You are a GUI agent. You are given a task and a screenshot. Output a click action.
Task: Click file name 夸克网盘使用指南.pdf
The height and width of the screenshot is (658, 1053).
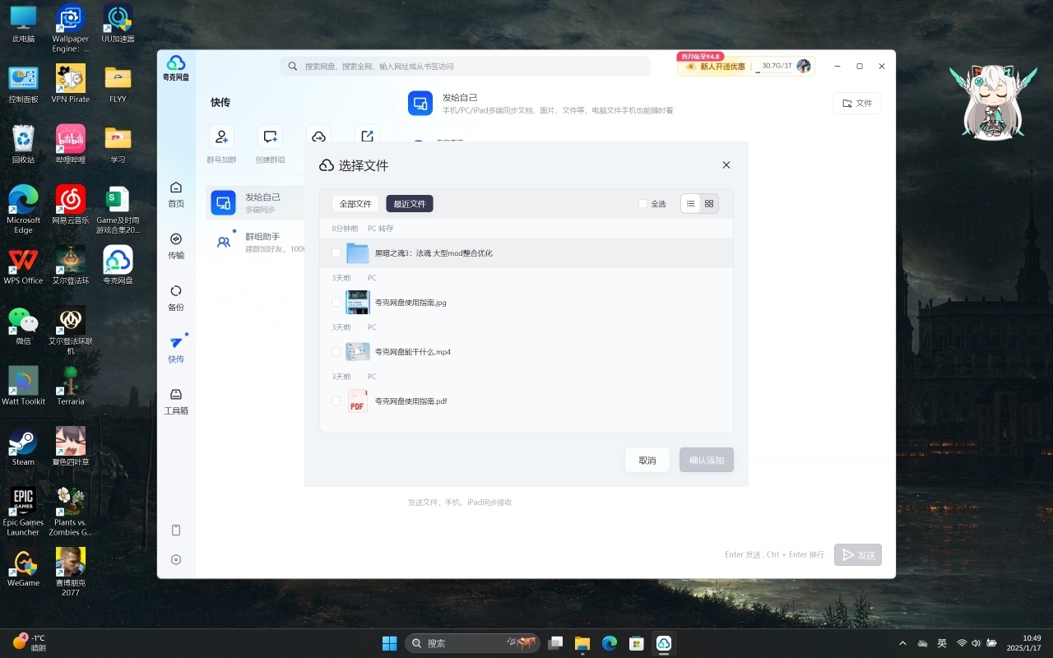pos(411,401)
